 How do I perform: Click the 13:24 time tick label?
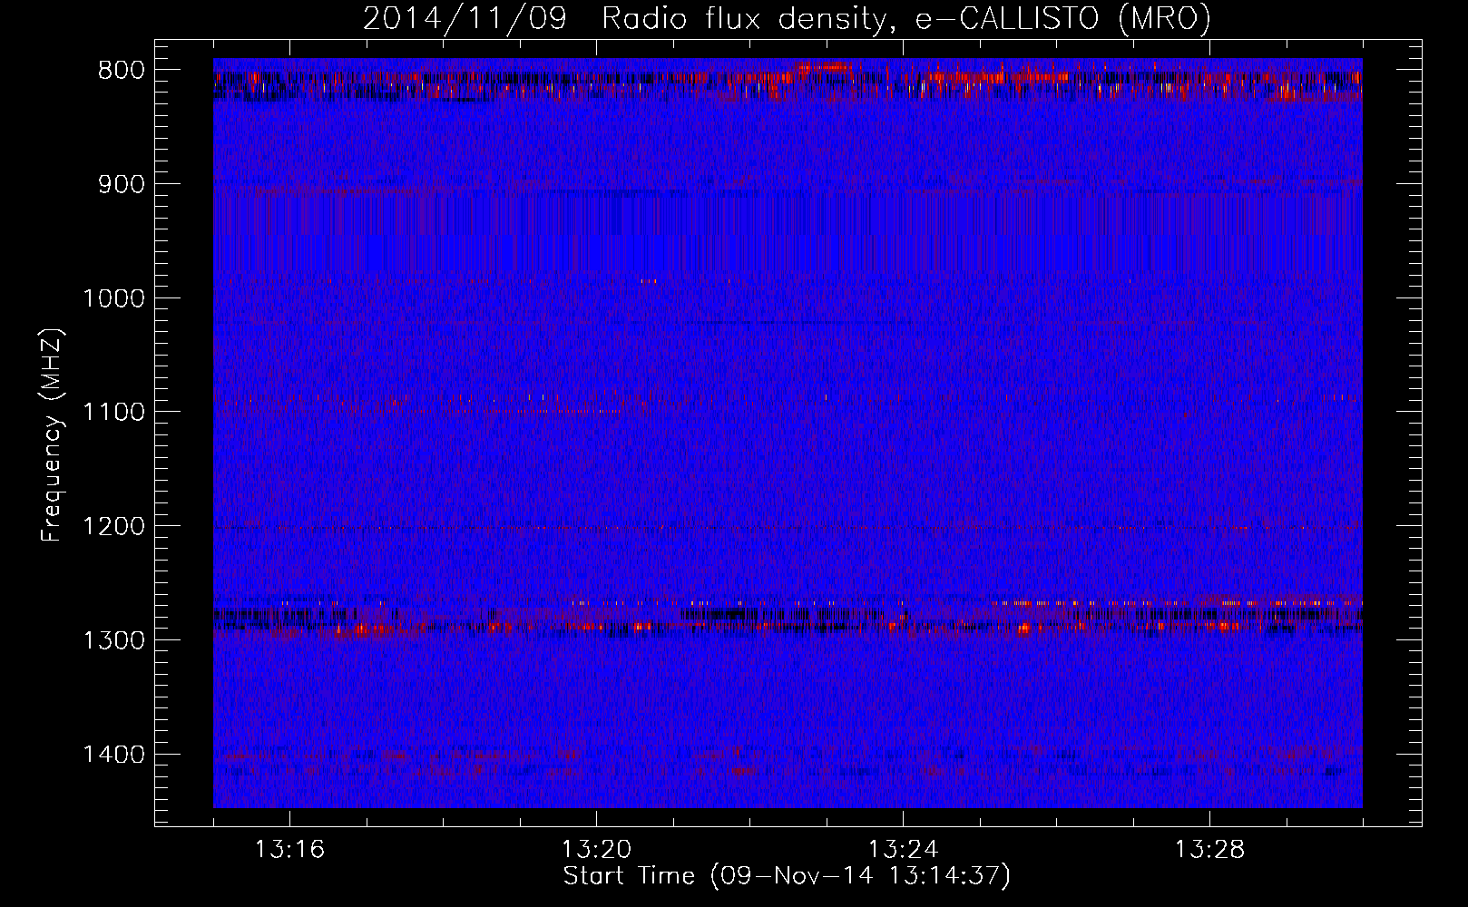click(903, 850)
